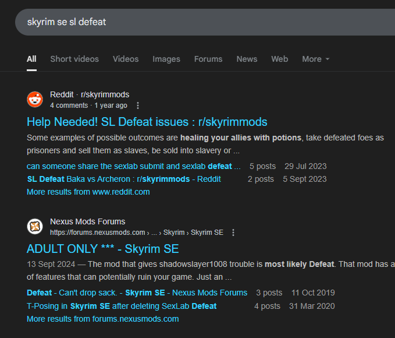
Task: Click the '29 Jul 2023' date
Action: tap(305, 166)
